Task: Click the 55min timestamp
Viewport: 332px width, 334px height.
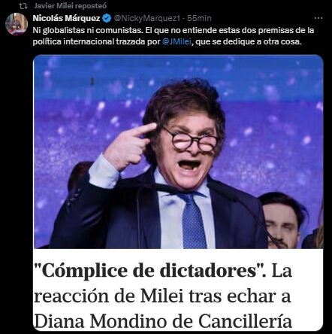Action: click(199, 18)
